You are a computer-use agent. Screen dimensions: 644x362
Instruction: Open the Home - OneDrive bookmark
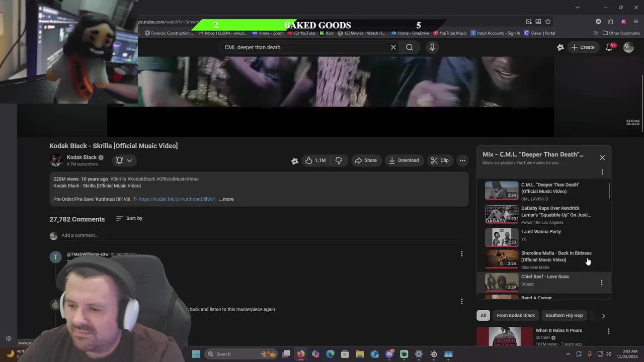pos(410,33)
